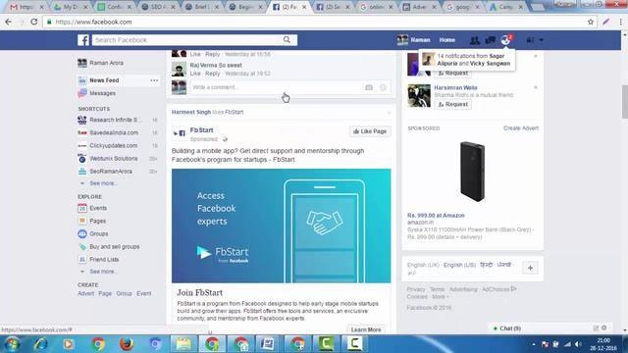
Task: Open the messages icon in top bar
Action: (491, 40)
